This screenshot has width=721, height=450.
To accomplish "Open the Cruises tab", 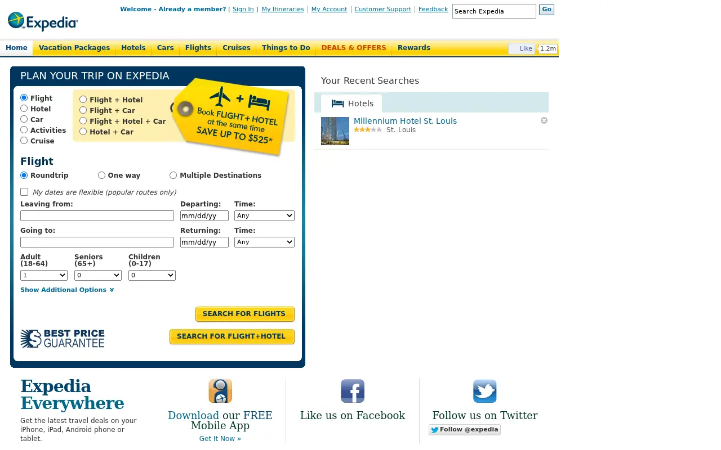I will pos(237,48).
